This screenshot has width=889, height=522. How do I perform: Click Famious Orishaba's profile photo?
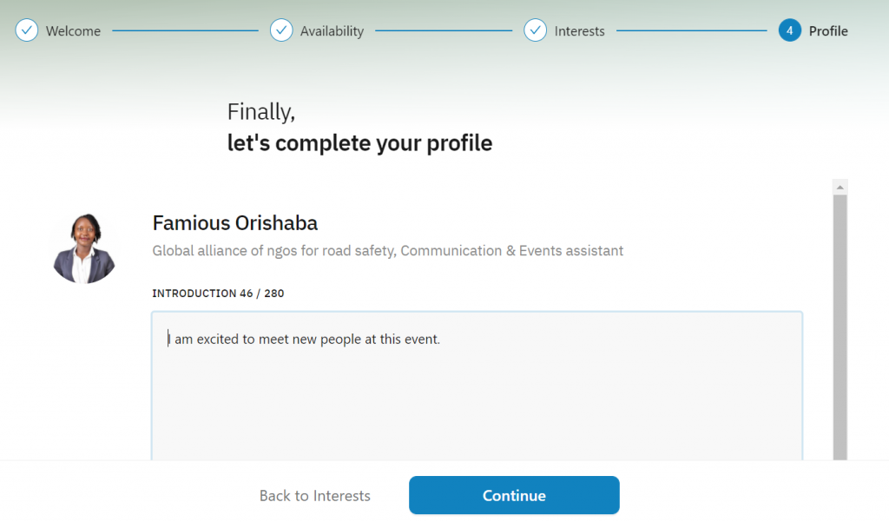pos(84,248)
